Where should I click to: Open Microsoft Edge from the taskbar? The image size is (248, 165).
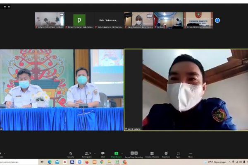coord(50,162)
